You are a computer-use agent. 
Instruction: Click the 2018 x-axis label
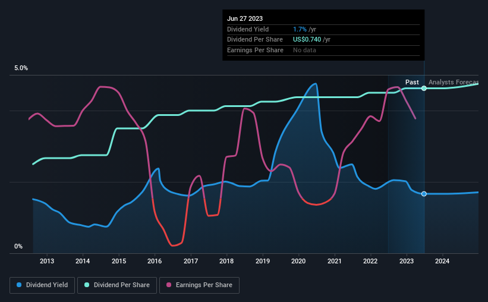(x=226, y=261)
